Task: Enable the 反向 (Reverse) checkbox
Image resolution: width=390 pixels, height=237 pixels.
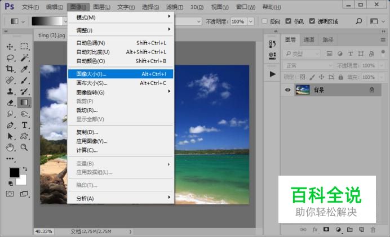Action: (265, 21)
